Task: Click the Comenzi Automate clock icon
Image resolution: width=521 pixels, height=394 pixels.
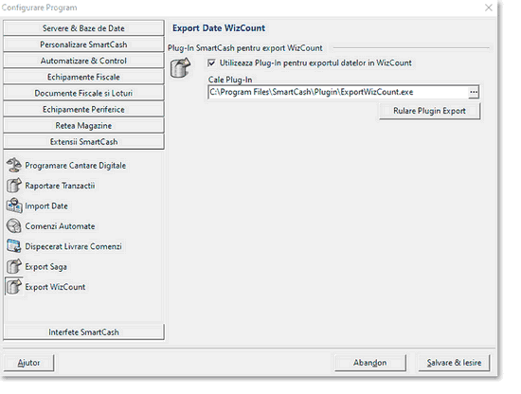Action: click(14, 226)
